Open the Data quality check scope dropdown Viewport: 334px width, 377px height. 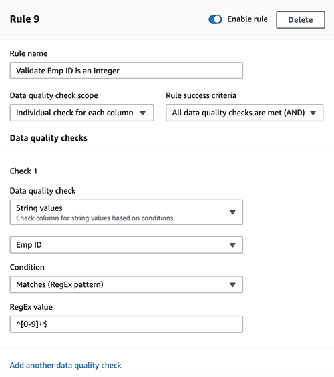coord(81,113)
